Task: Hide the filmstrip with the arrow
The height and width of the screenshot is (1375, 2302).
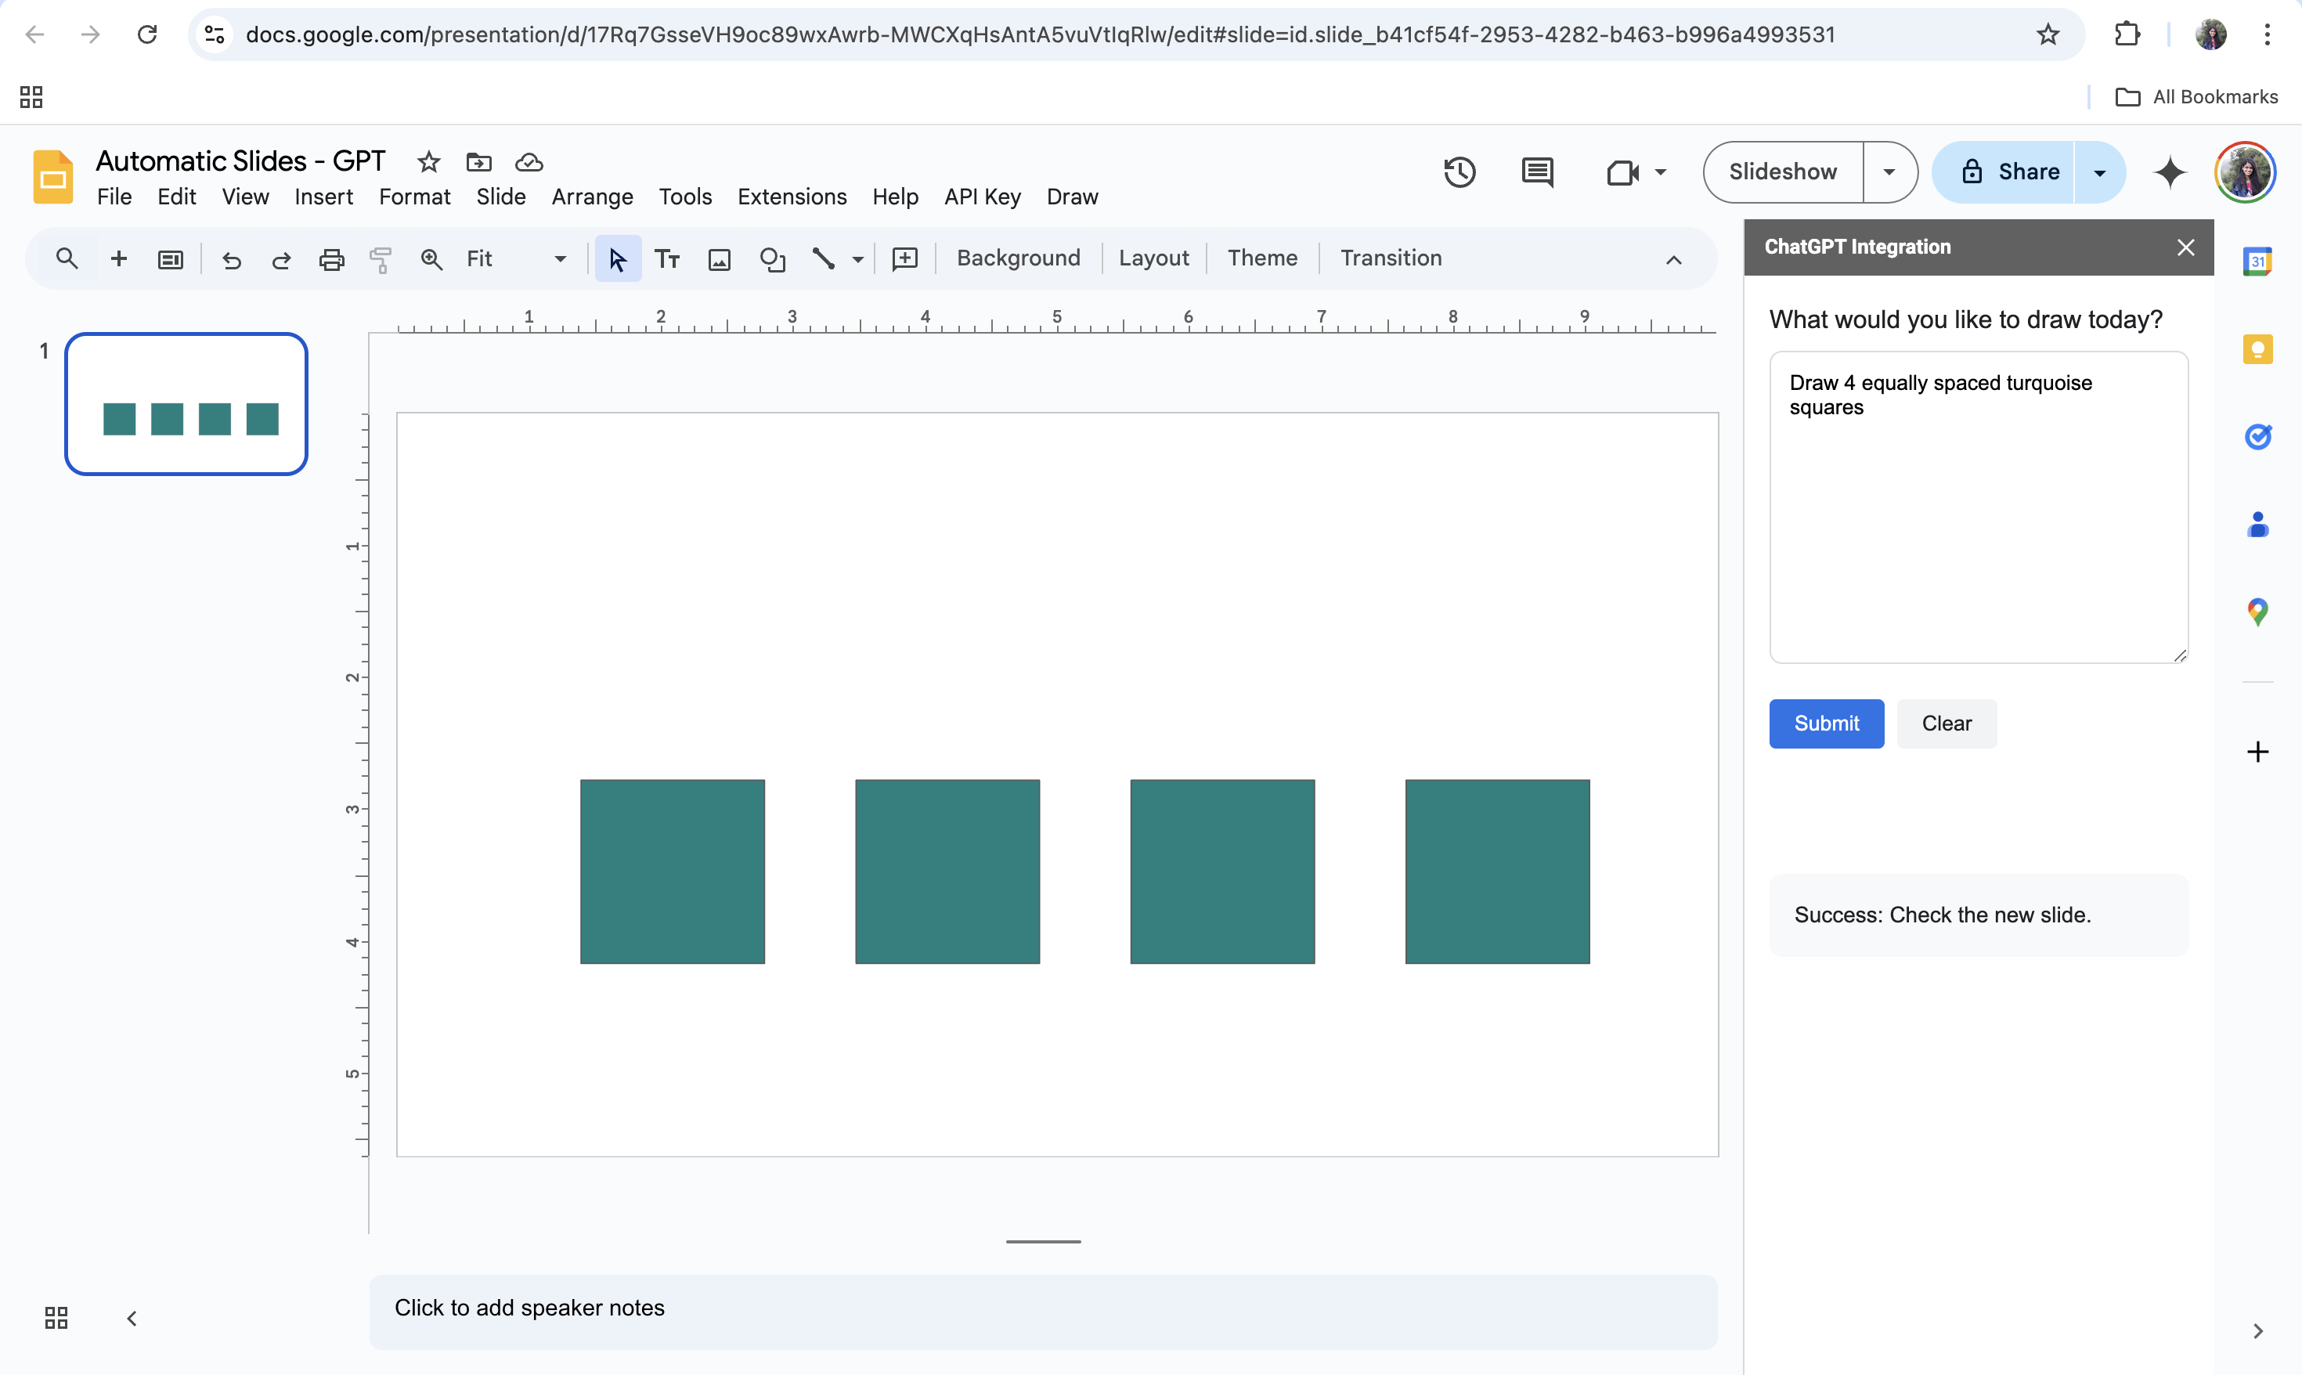Action: pos(132,1318)
